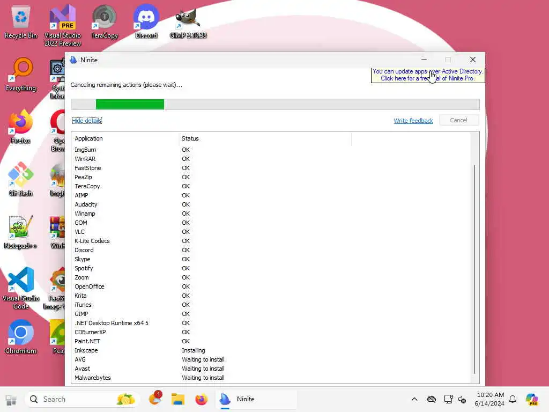Click the cloud sync tray icon
This screenshot has height=412, width=549.
point(432,399)
